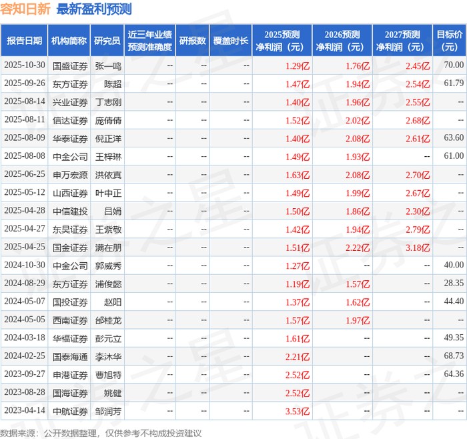This screenshot has width=467, height=439.
Task: Click the 覆盖时长 column header
Action: [x=231, y=41]
